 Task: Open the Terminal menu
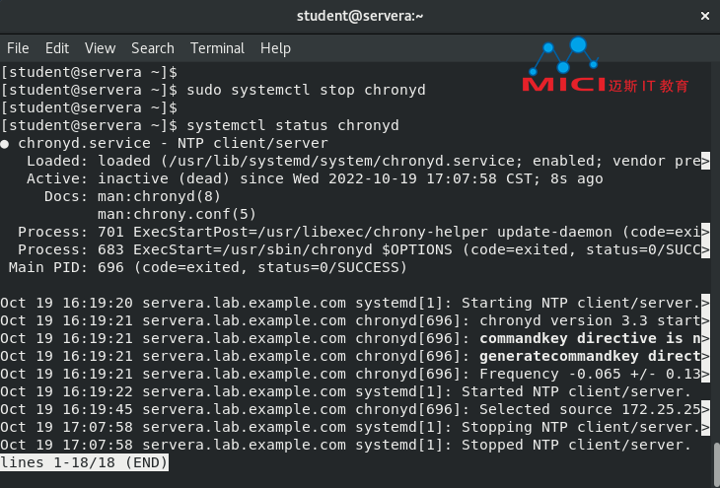[218, 48]
